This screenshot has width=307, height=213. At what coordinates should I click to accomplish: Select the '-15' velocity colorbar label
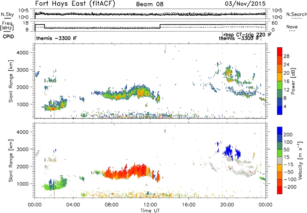click(x=289, y=164)
